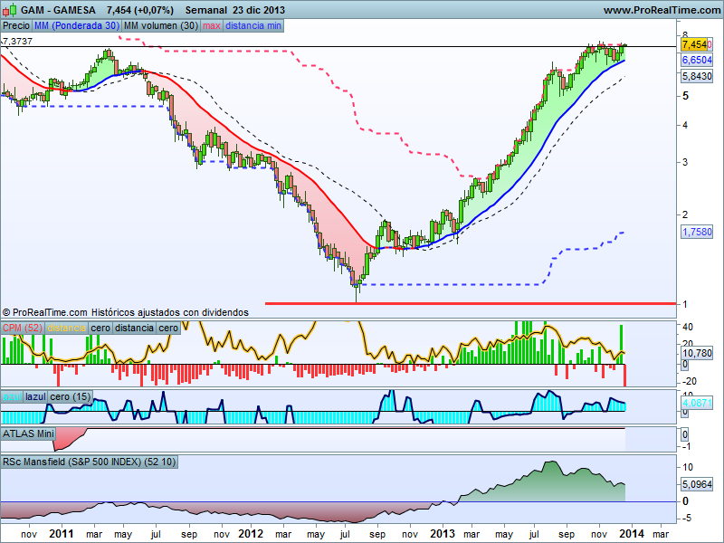Click the 2012 year marker on time axis
The height and width of the screenshot is (543, 724).
[251, 534]
